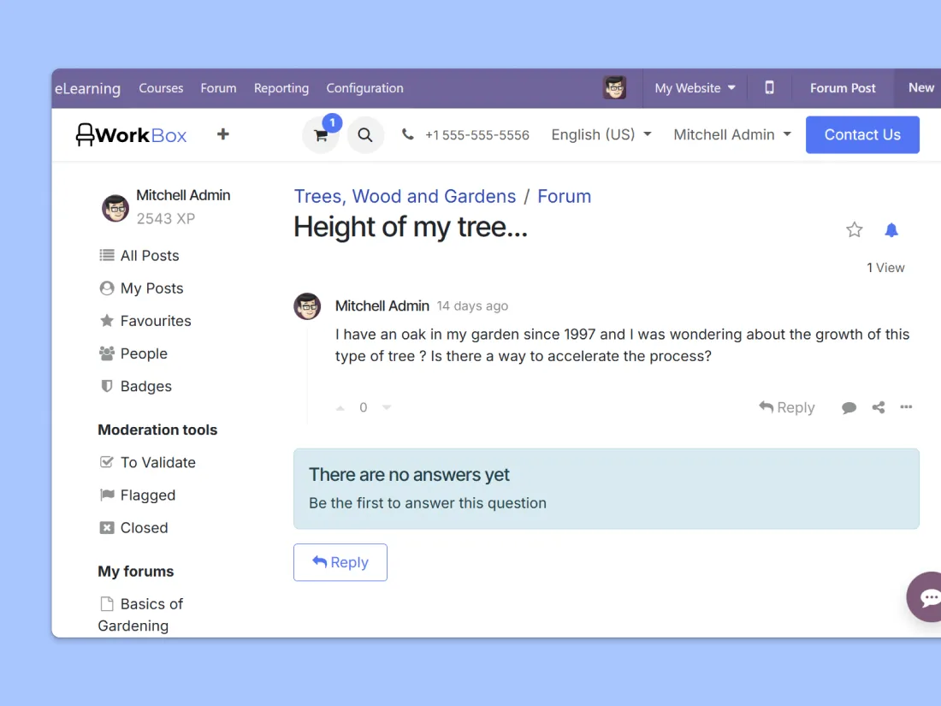Image resolution: width=941 pixels, height=706 pixels.
Task: Open the Reporting menu
Action: coord(281,88)
